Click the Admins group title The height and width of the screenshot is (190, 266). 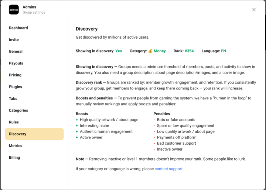point(29,7)
